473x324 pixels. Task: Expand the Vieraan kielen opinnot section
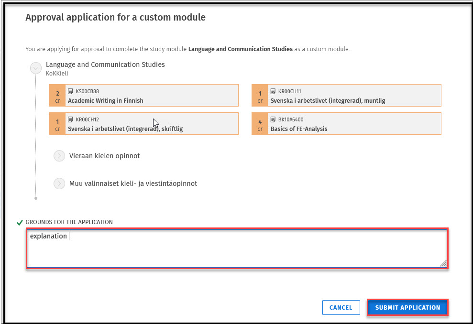[x=59, y=156]
